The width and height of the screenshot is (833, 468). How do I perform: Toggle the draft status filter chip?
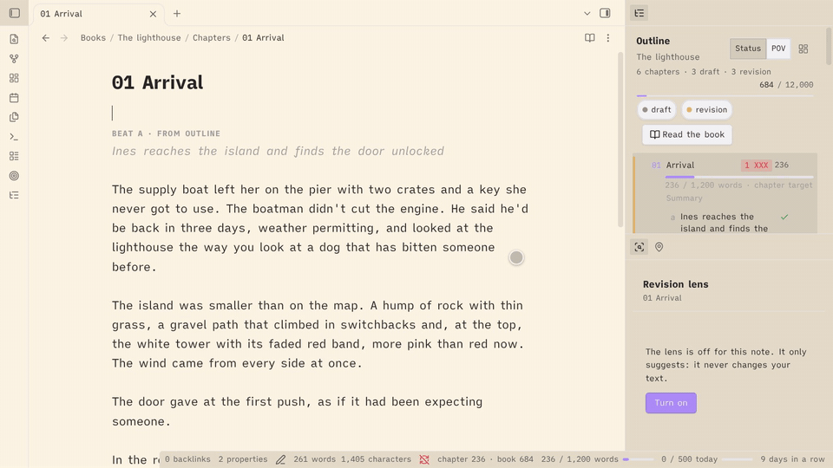[657, 110]
